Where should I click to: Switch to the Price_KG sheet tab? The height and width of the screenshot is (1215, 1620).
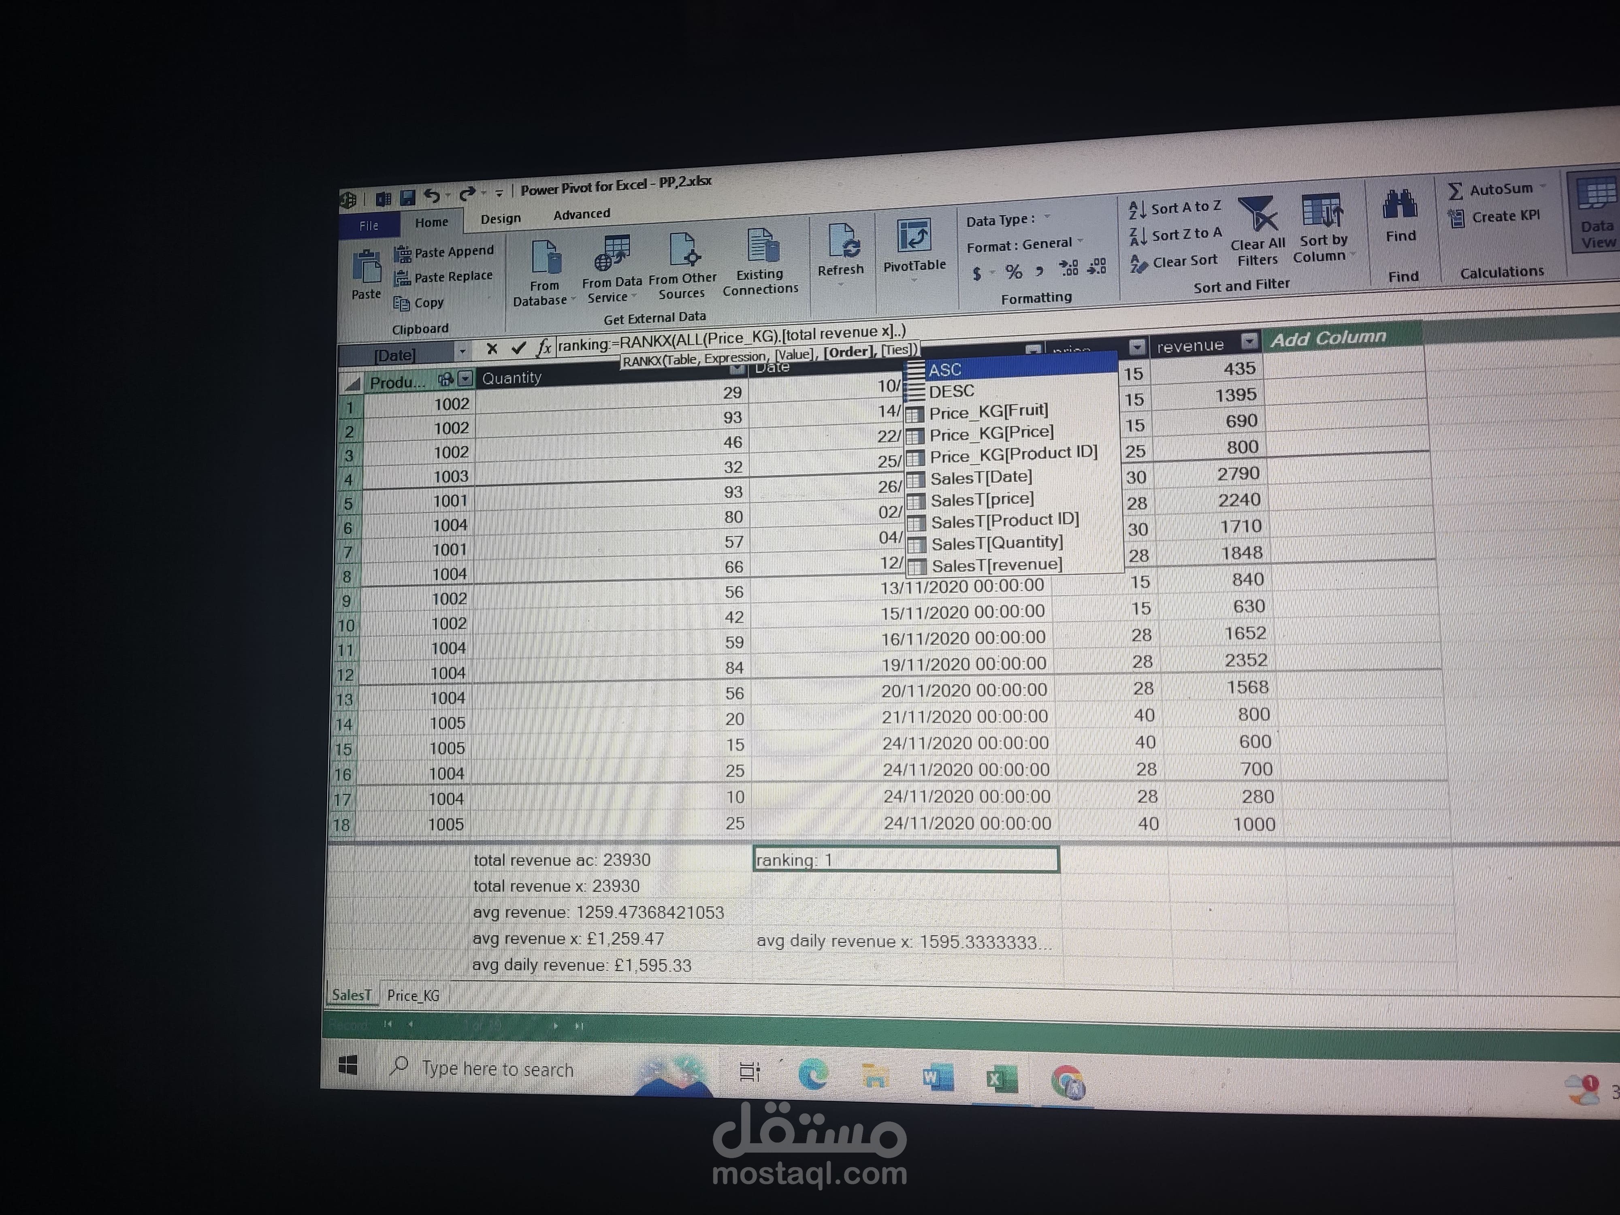click(x=413, y=995)
